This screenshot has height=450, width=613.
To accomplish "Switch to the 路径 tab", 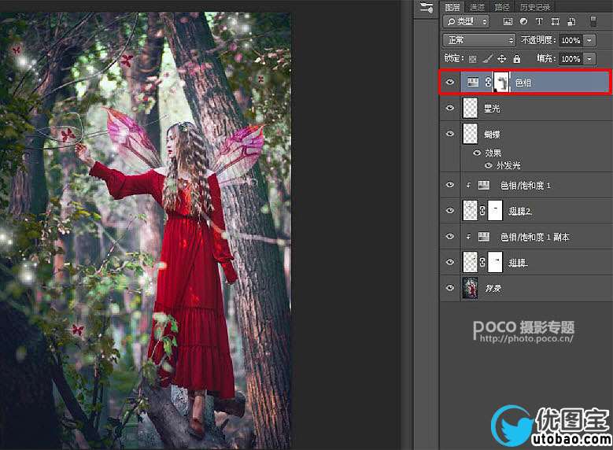I will pyautogui.click(x=501, y=7).
